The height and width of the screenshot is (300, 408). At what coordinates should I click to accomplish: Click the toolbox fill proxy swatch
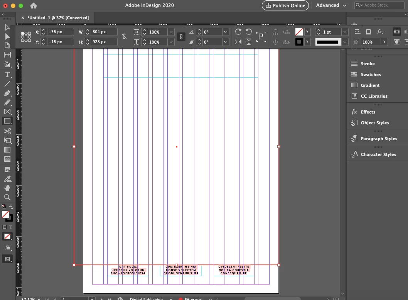click(x=5, y=215)
